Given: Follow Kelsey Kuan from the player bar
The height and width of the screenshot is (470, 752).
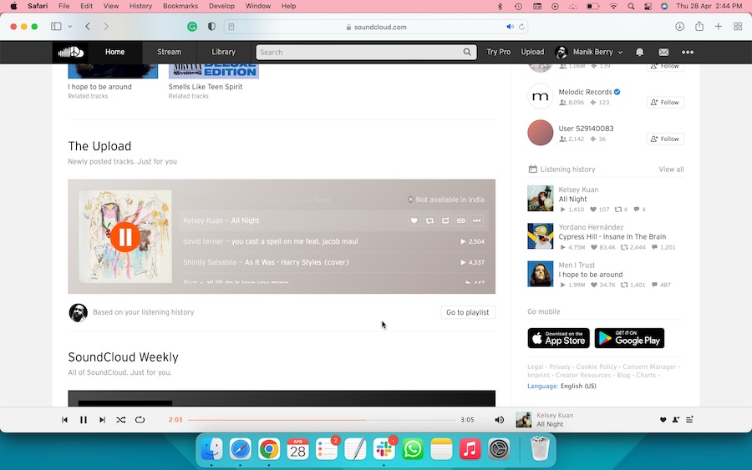Looking at the screenshot, I should pos(676,420).
